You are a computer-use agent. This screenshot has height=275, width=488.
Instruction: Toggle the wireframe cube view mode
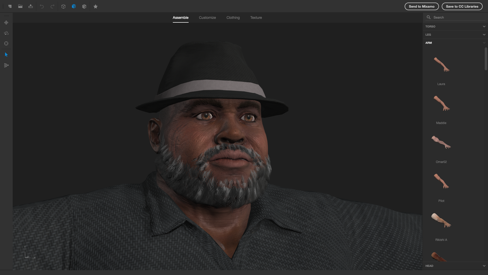click(63, 6)
